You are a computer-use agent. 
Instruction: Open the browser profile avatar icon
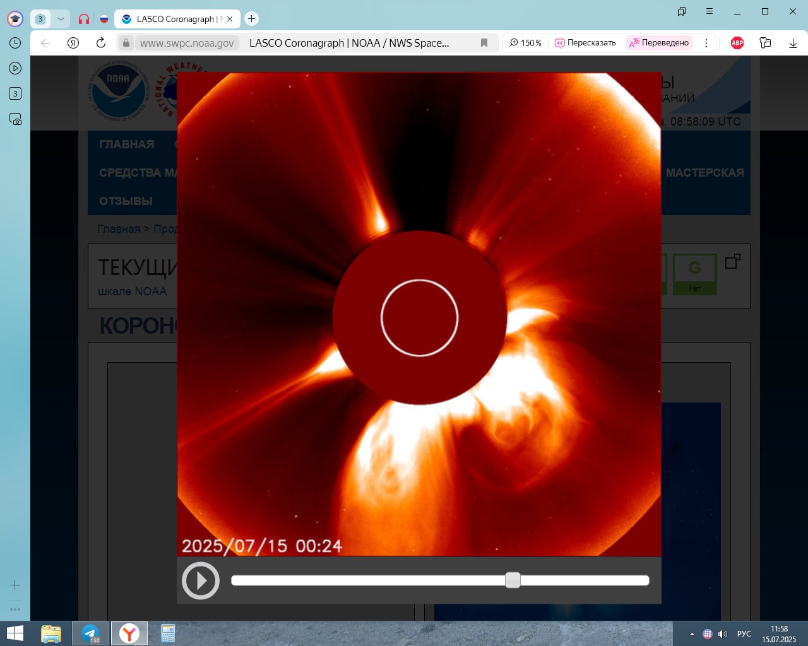pyautogui.click(x=15, y=19)
